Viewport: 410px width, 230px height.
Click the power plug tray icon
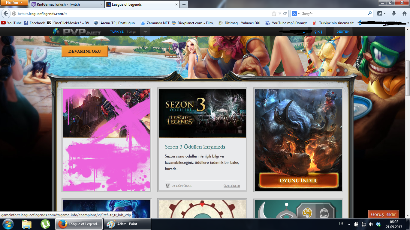click(356, 224)
